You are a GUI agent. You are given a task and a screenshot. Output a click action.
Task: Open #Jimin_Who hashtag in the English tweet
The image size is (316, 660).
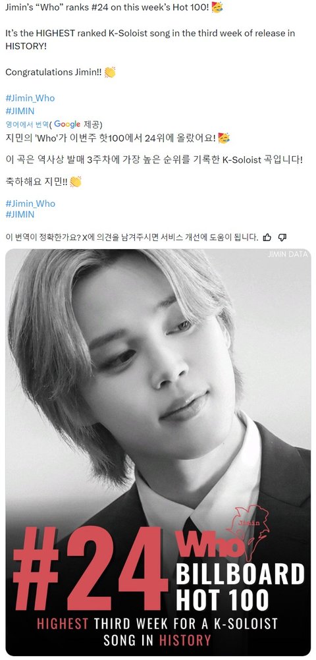pyautogui.click(x=30, y=98)
